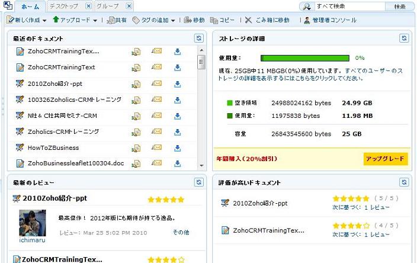Click the 検索 button
This screenshot has width=417, height=263.
[x=400, y=7]
